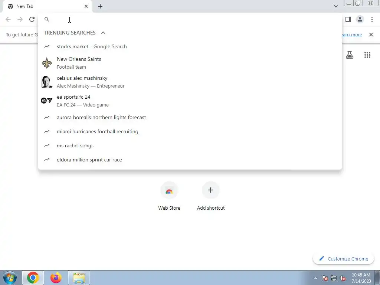The height and width of the screenshot is (285, 380).
Task: Open the Windows Start button
Action: [10, 278]
